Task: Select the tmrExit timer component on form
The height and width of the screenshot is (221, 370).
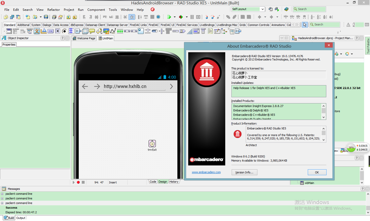Action: (x=152, y=143)
